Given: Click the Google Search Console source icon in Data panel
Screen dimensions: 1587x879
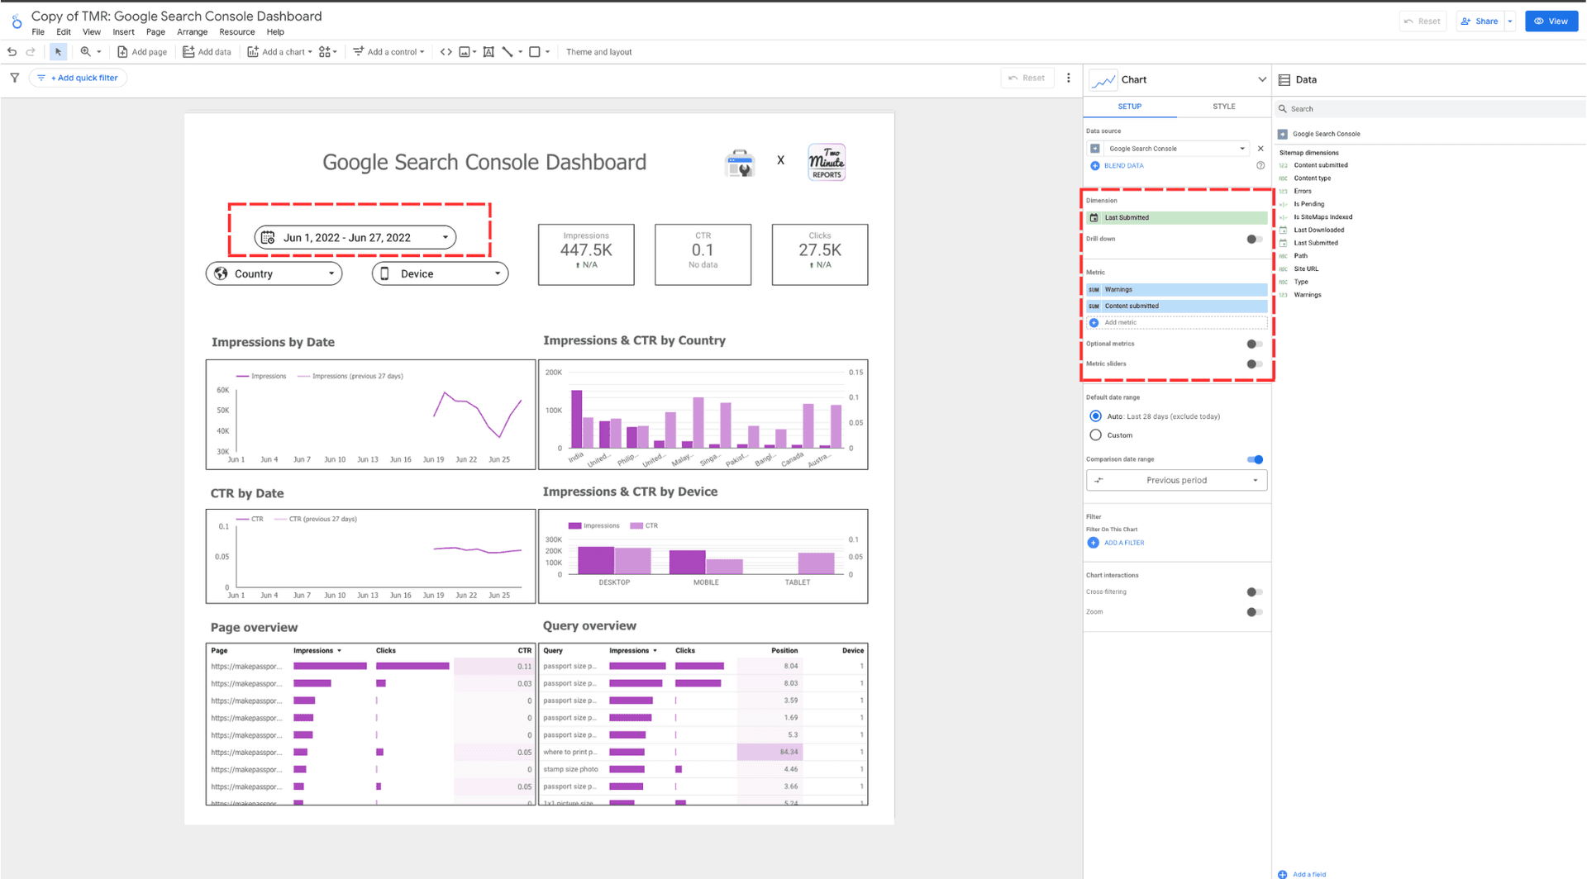Looking at the screenshot, I should [1283, 134].
